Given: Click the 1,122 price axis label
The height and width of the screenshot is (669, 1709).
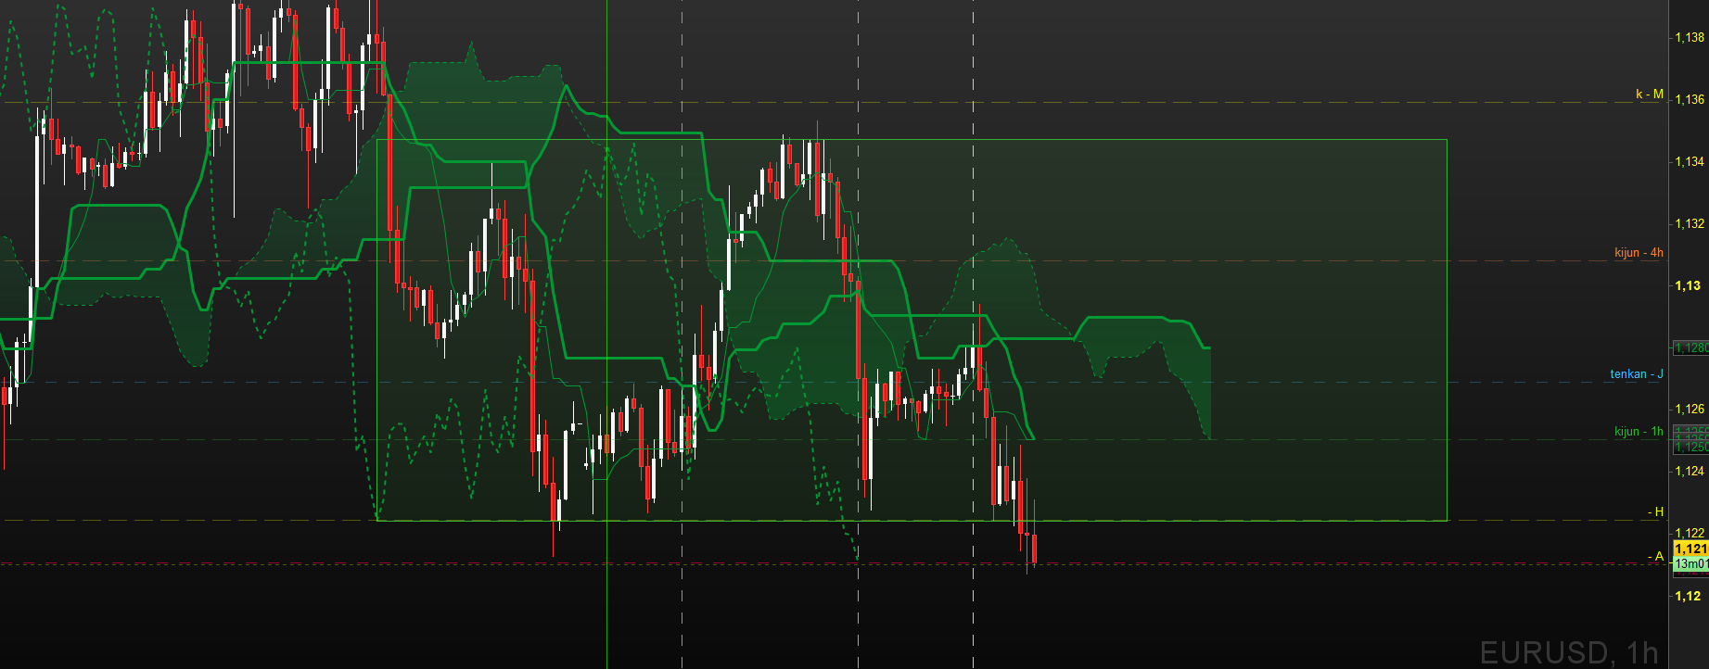Looking at the screenshot, I should point(1690,534).
